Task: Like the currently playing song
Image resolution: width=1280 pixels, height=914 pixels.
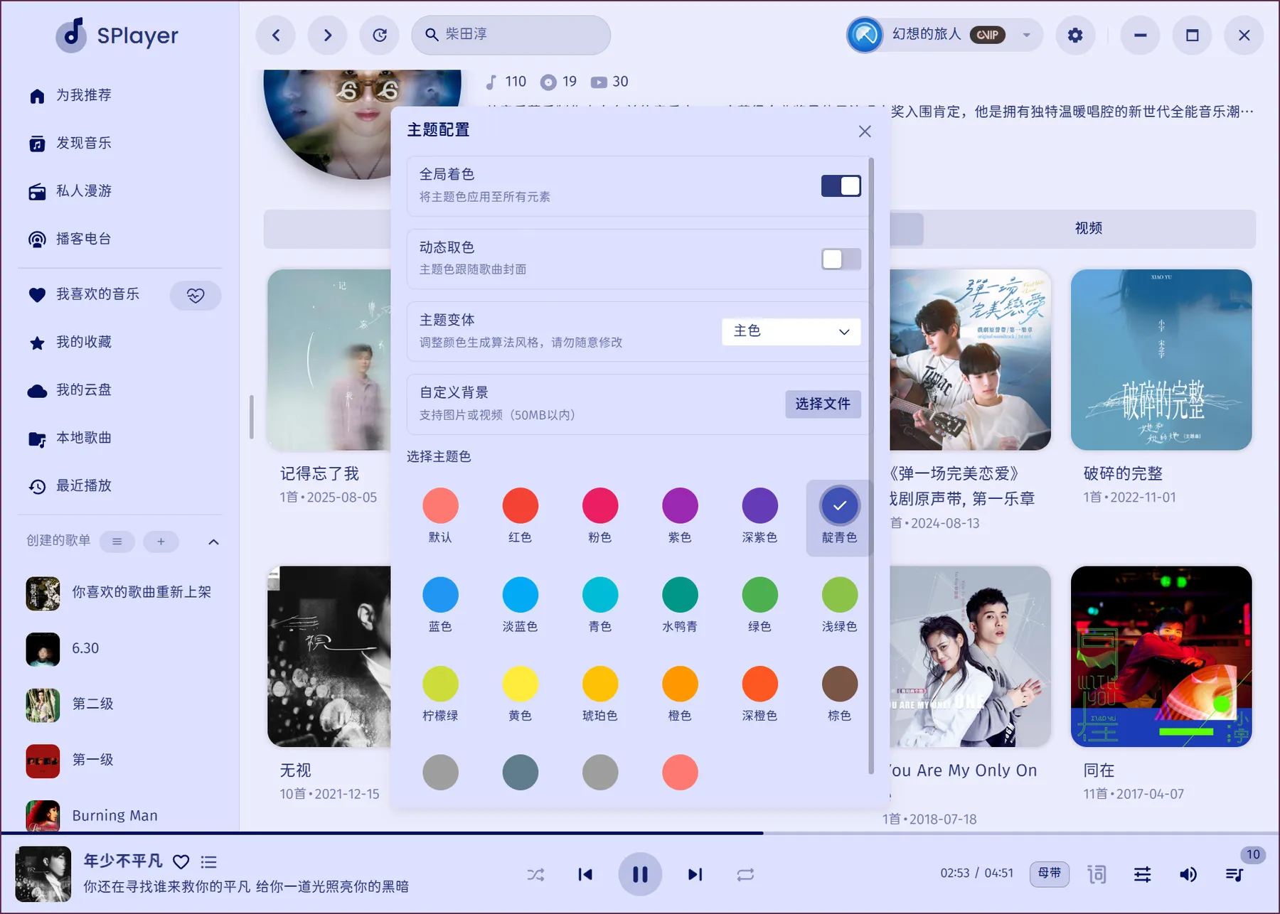Action: coord(181,862)
